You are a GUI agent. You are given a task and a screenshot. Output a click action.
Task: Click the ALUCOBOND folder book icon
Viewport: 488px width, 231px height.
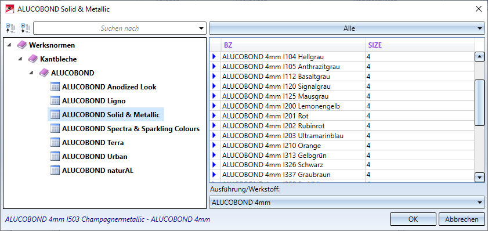point(44,73)
